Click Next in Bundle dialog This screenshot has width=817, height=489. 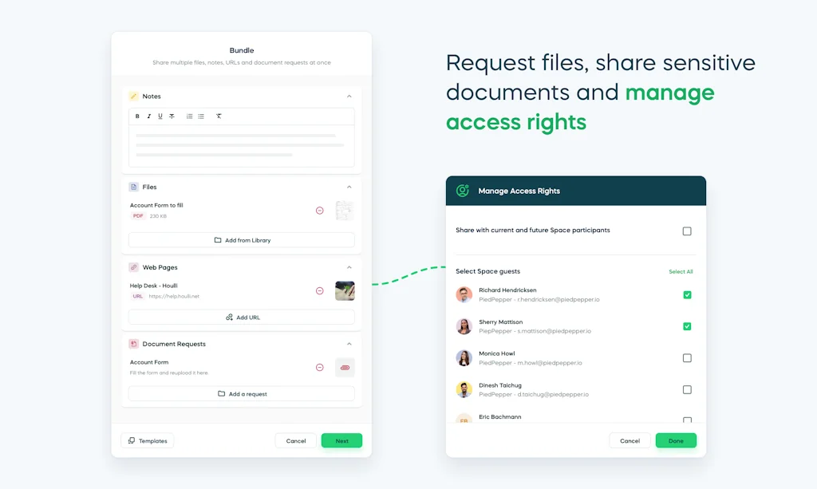(x=341, y=440)
